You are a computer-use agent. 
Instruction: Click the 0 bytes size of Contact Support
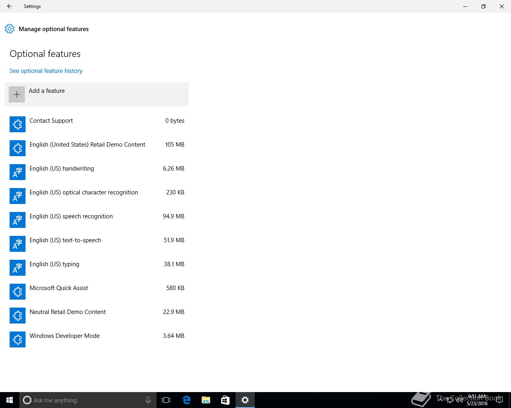[175, 121]
